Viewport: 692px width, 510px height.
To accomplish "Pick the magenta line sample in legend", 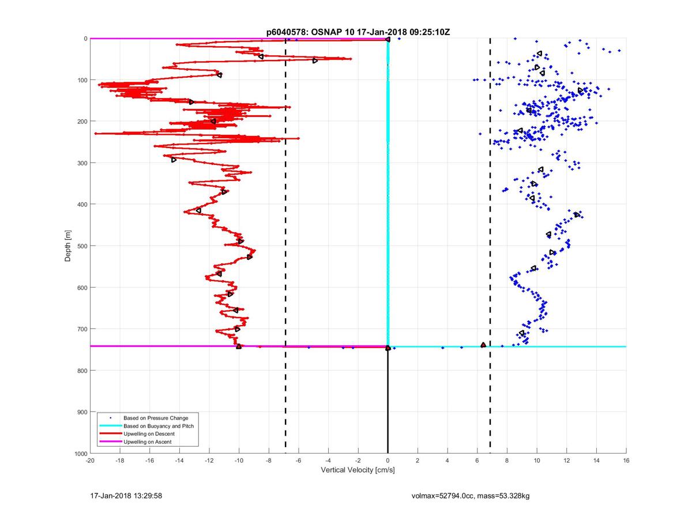I will (110, 441).
